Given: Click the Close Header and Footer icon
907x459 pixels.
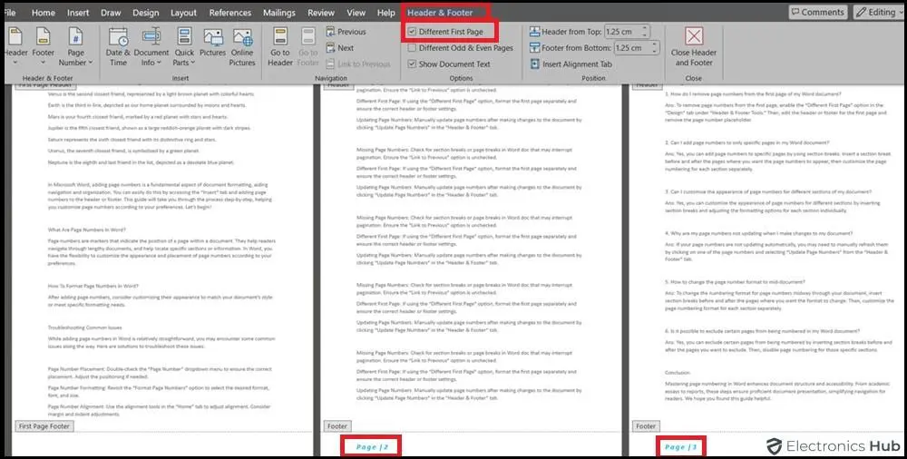Looking at the screenshot, I should tap(694, 37).
